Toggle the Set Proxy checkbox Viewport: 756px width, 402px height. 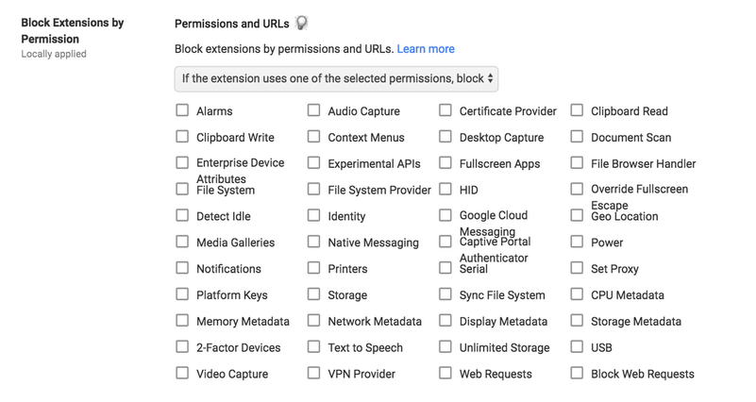pyautogui.click(x=577, y=267)
